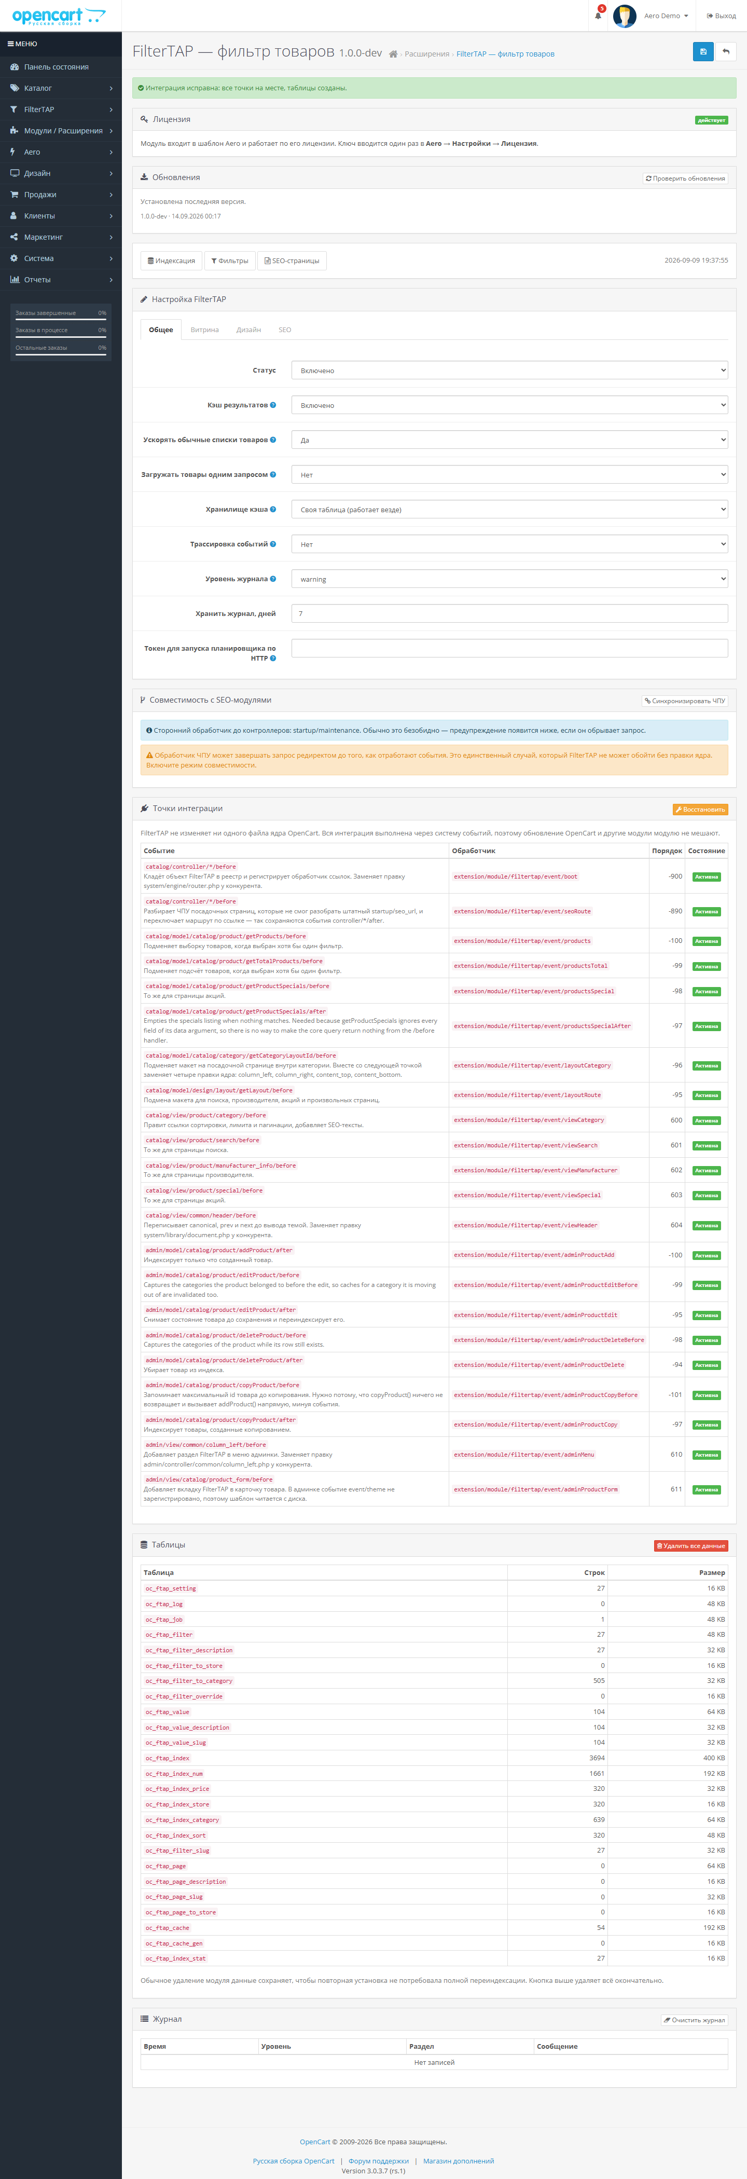Expand the Продажи sidebar section
Screen dimensions: 747x2179
tap(61, 195)
